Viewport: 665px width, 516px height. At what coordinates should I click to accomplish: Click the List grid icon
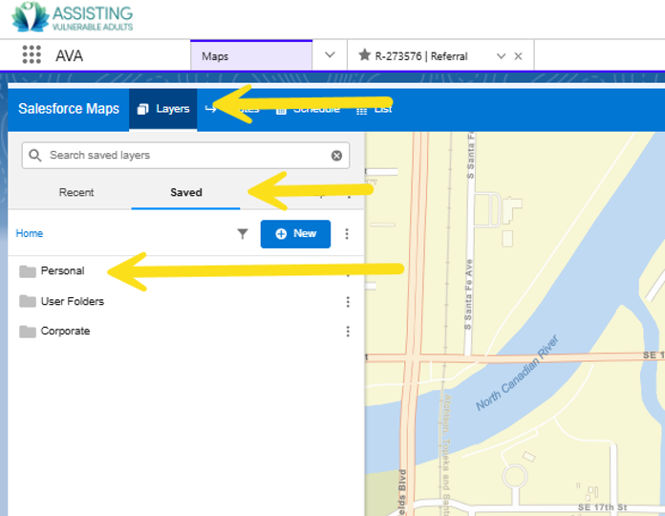tap(361, 111)
